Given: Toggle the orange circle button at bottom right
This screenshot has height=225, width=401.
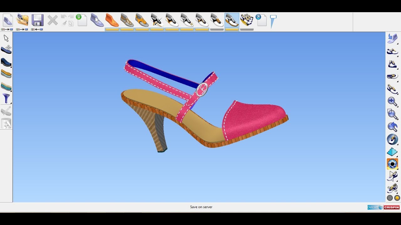Looking at the screenshot, I should point(397,198).
